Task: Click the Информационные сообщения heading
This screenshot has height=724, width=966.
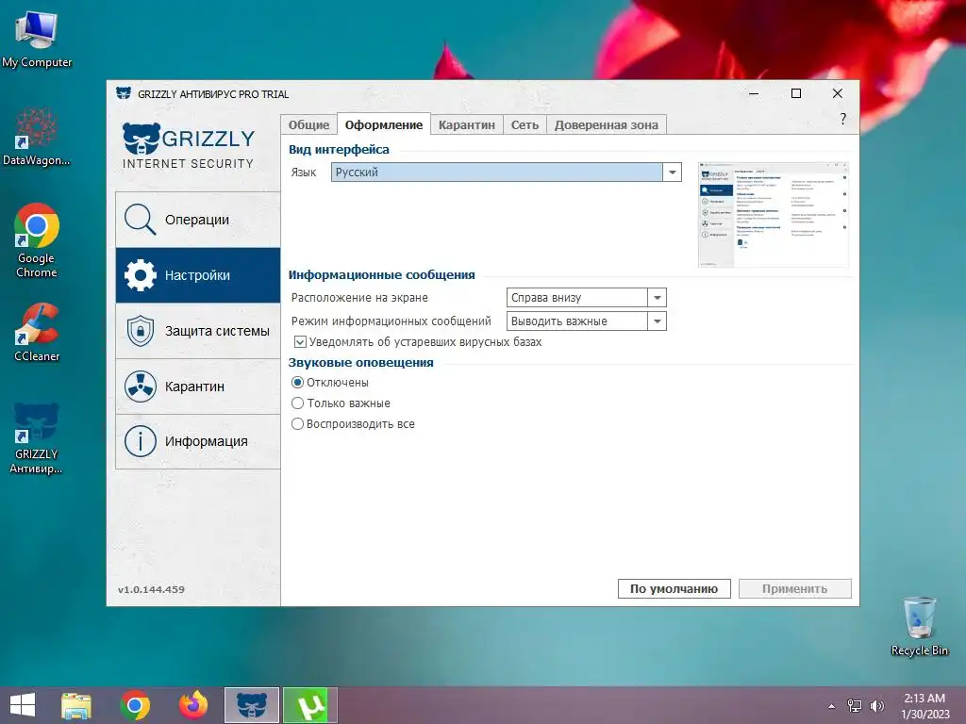Action: tap(381, 274)
